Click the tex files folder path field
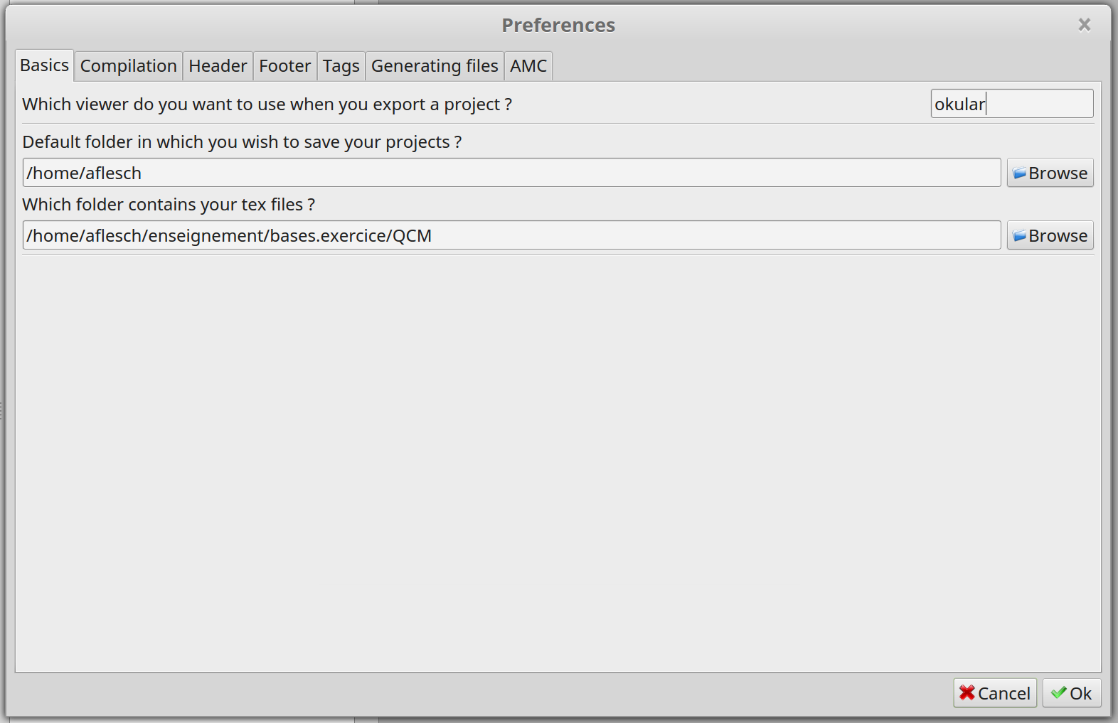1118x723 pixels. click(511, 235)
